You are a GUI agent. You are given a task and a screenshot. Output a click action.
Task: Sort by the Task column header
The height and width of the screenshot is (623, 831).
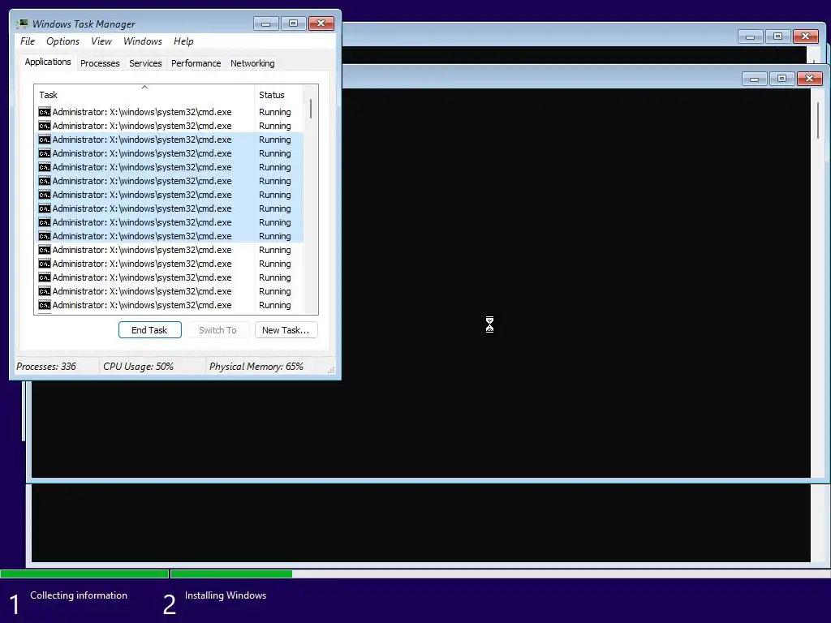tap(144, 95)
